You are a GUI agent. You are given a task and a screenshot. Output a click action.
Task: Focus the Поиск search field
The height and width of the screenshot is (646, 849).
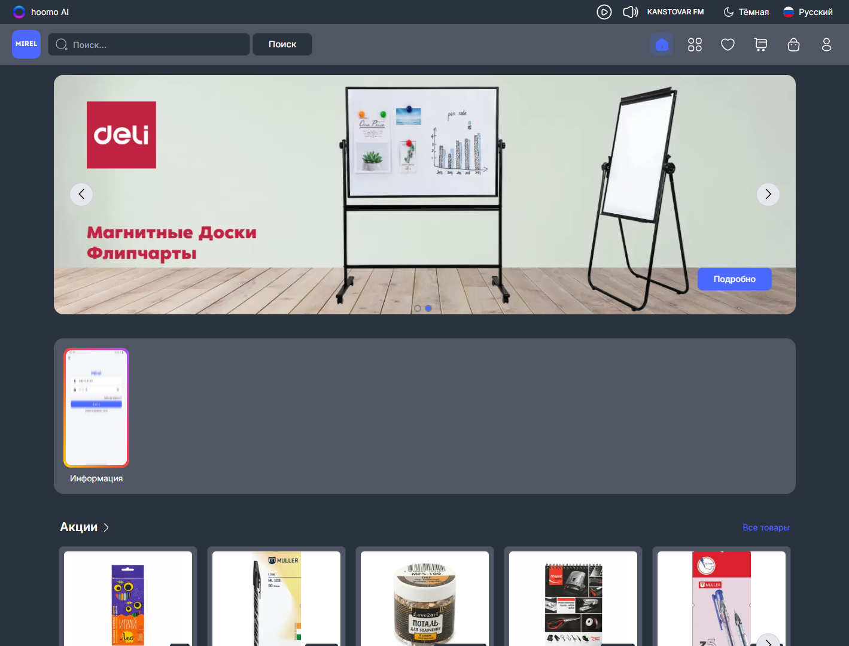pyautogui.click(x=149, y=44)
